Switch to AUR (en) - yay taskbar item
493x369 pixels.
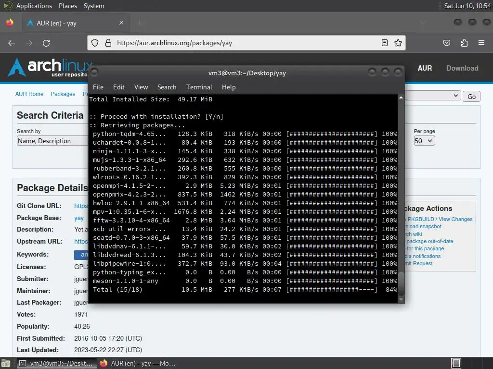click(137, 363)
